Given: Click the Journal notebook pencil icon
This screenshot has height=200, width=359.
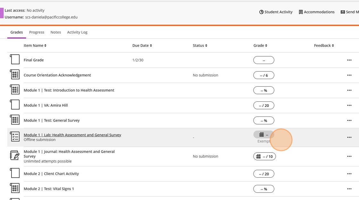Looking at the screenshot, I should coord(15,156).
